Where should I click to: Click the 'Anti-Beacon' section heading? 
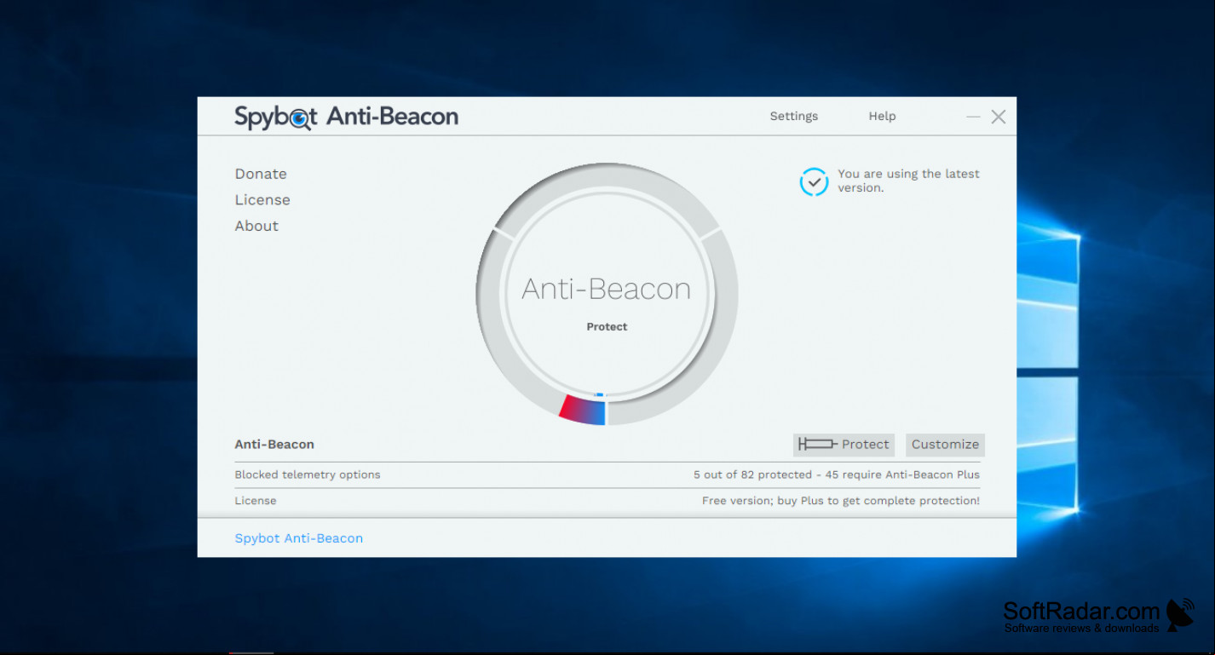tap(274, 445)
